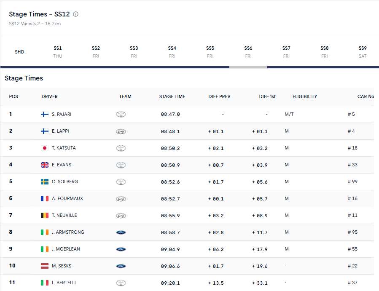This screenshot has height=291, width=379.
Task: Click the POS column header
Action: point(13,96)
